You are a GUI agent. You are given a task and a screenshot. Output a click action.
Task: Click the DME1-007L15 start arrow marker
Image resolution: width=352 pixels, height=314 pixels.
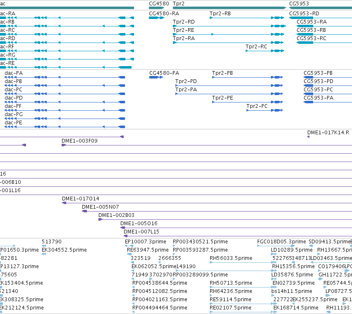(126, 236)
